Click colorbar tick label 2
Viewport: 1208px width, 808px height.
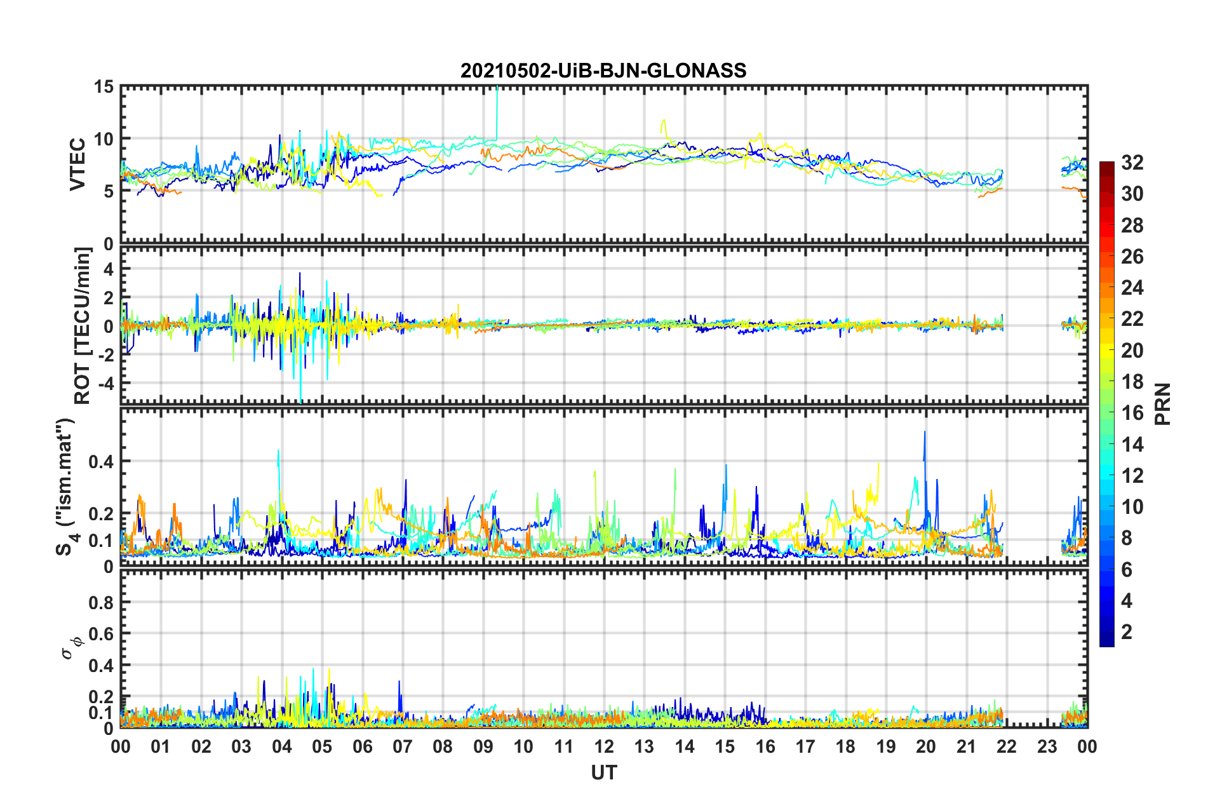(x=1127, y=631)
